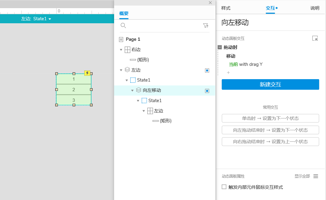The image size is (326, 200).
Task: Add 单击时 → 设置为下一个状态 interaction
Action: [270, 118]
